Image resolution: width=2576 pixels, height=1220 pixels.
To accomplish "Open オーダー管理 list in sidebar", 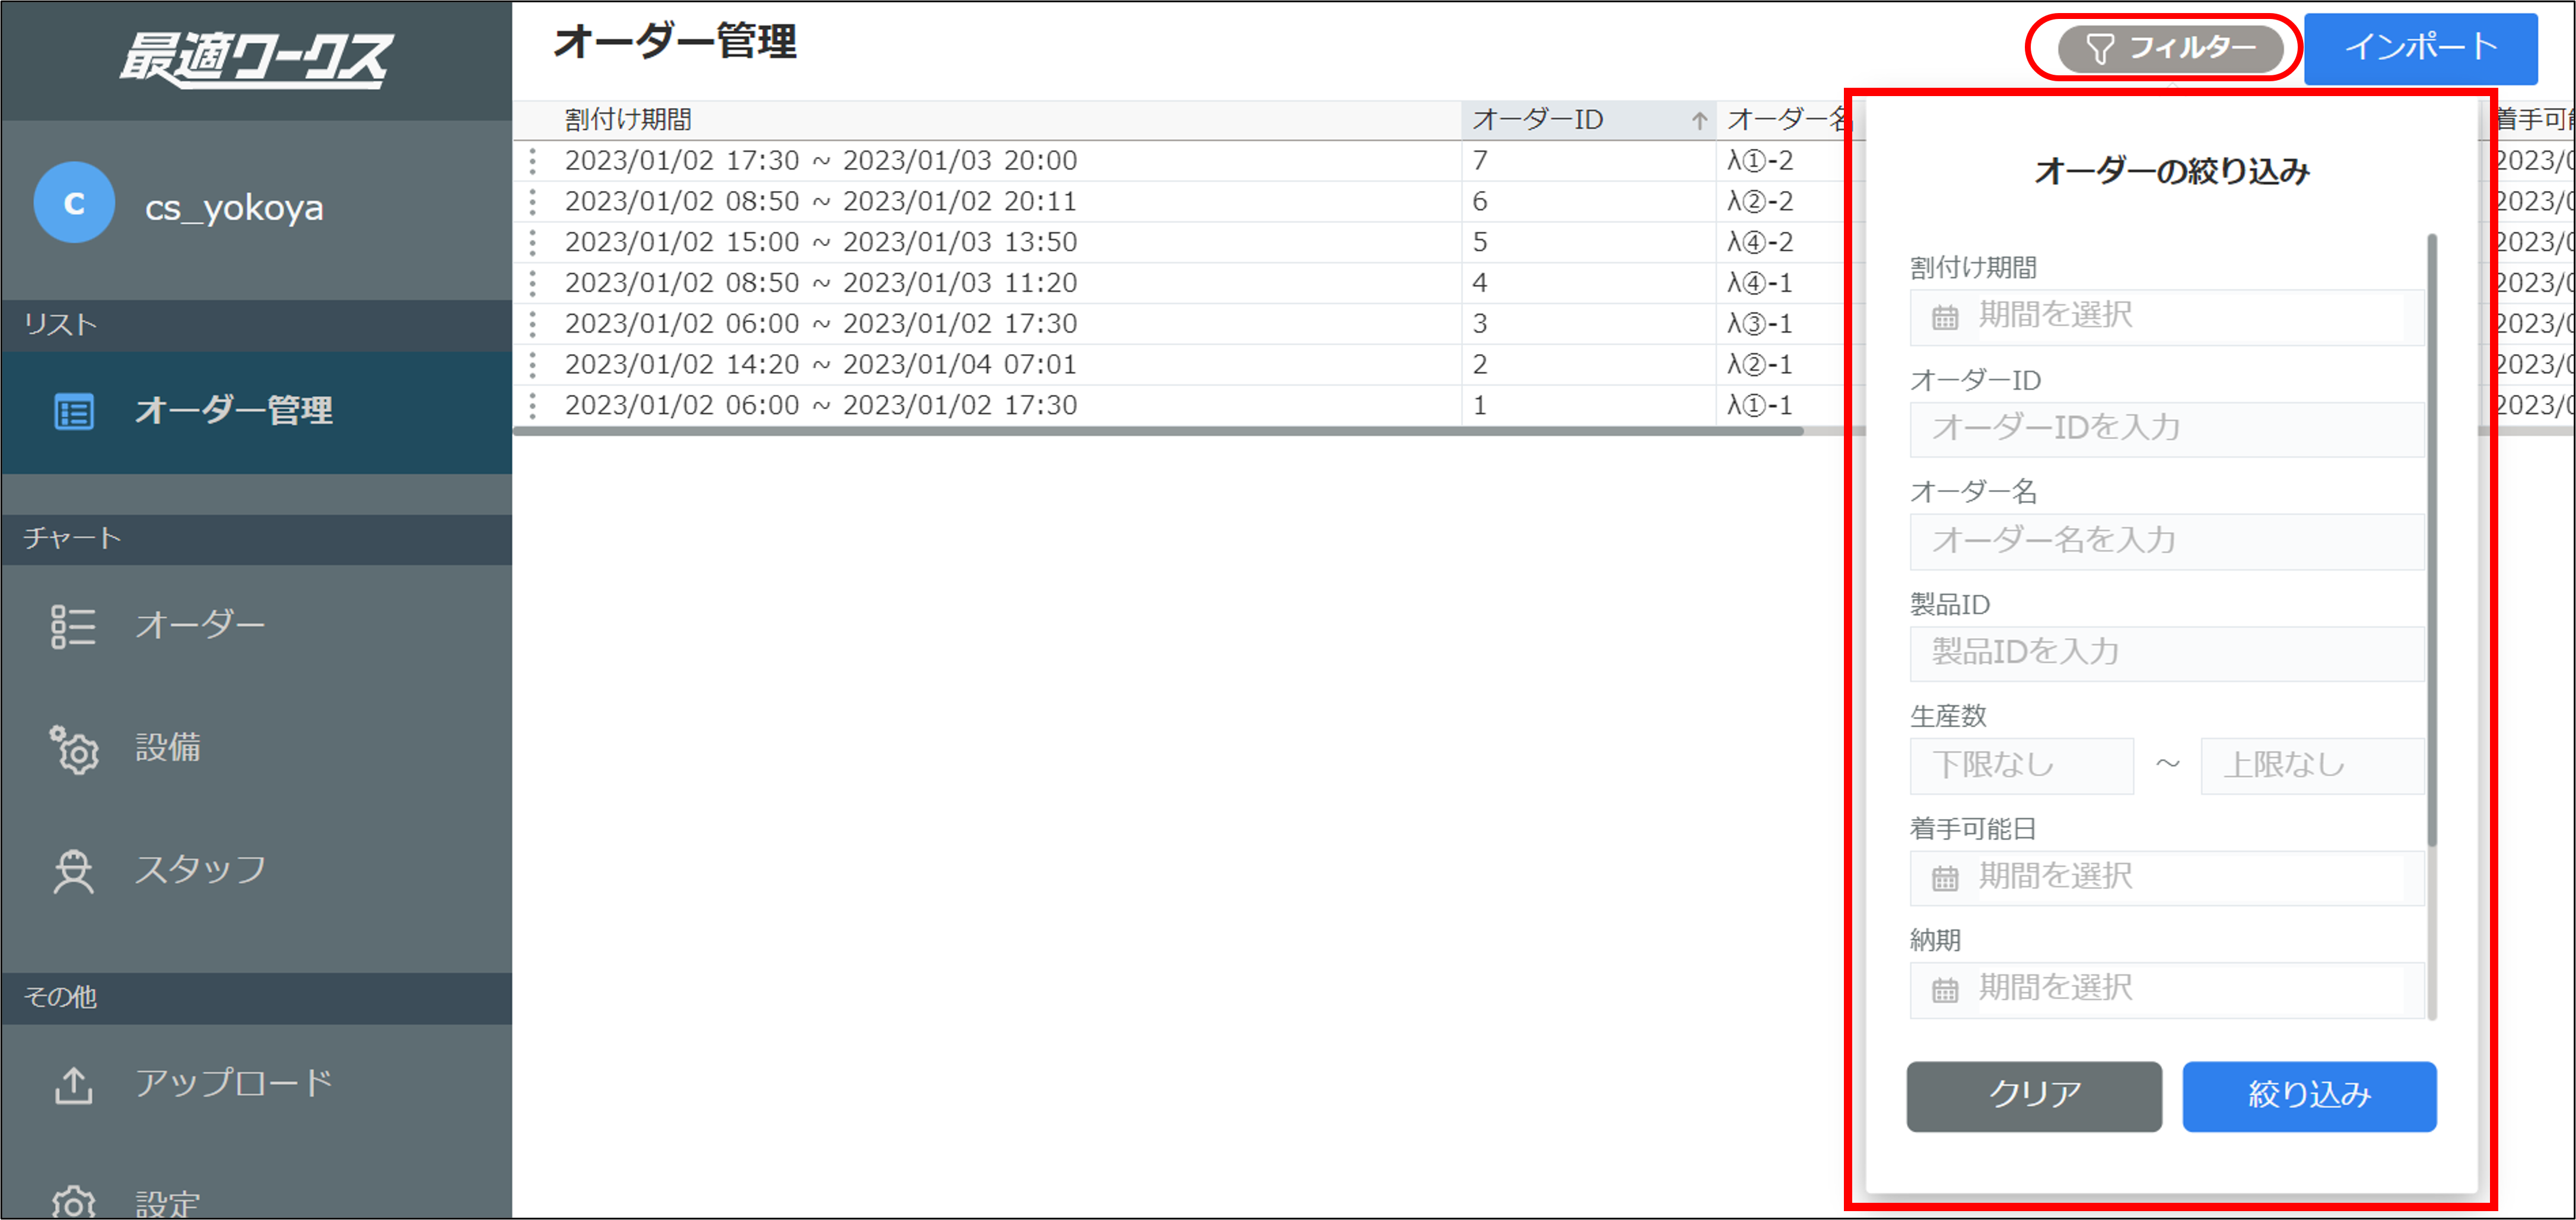I will point(257,411).
